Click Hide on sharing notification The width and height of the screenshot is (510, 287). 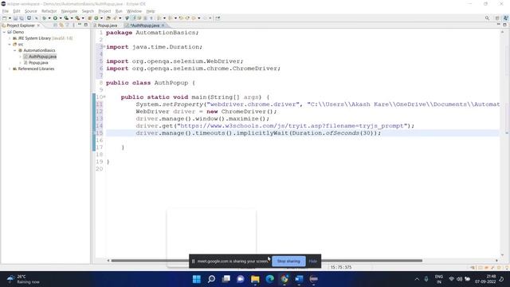[x=313, y=261]
